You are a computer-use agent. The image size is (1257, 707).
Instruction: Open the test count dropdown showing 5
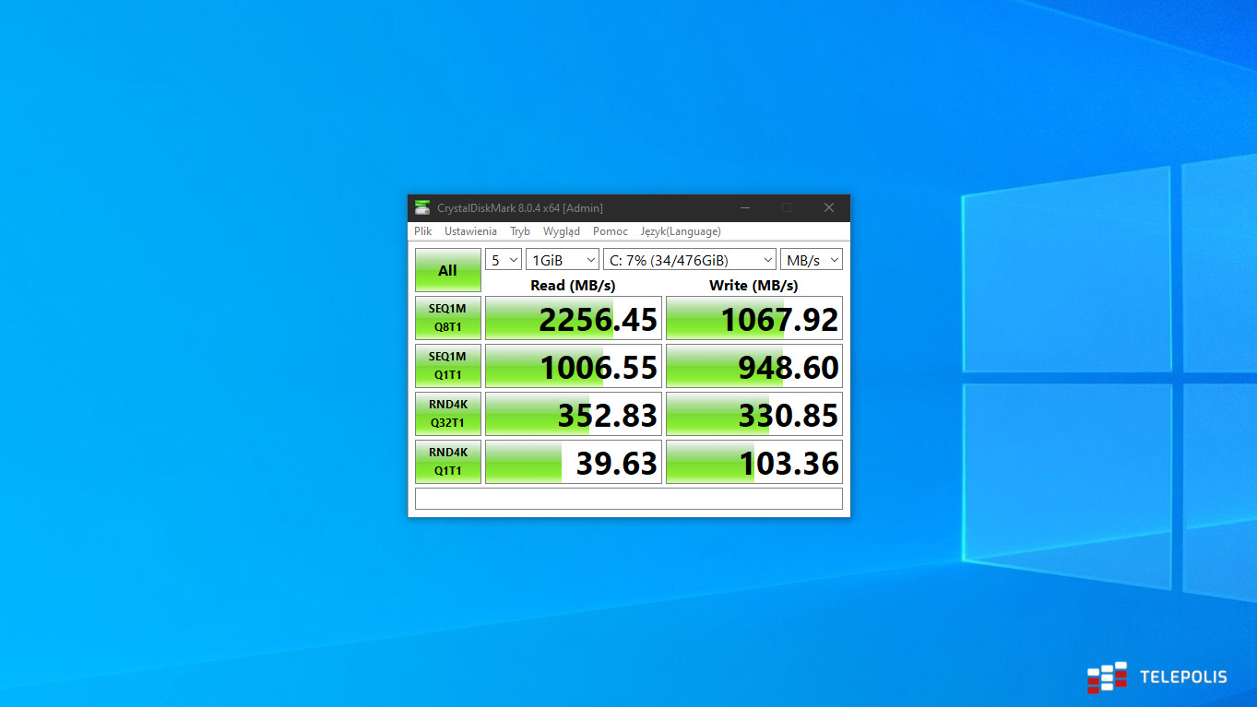point(504,260)
